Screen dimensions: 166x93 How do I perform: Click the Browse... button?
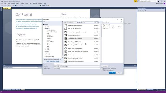coord(105,66)
